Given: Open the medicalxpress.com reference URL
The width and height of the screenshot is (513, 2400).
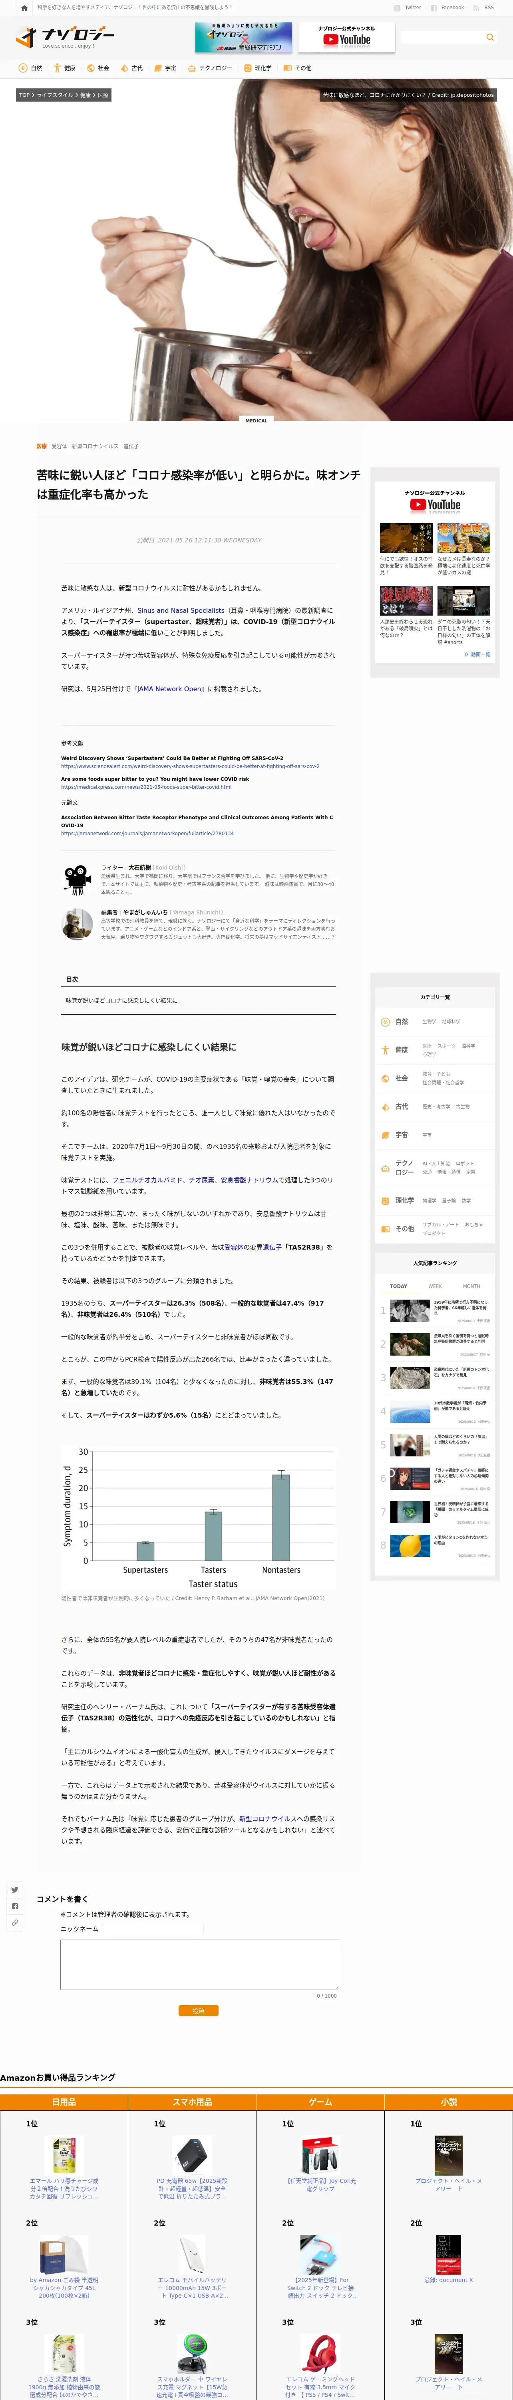Looking at the screenshot, I should point(146,786).
